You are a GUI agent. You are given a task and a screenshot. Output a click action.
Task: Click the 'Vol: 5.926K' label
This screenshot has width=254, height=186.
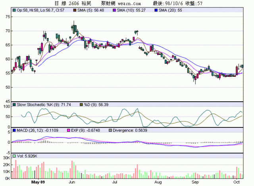pyautogui.click(x=27, y=156)
